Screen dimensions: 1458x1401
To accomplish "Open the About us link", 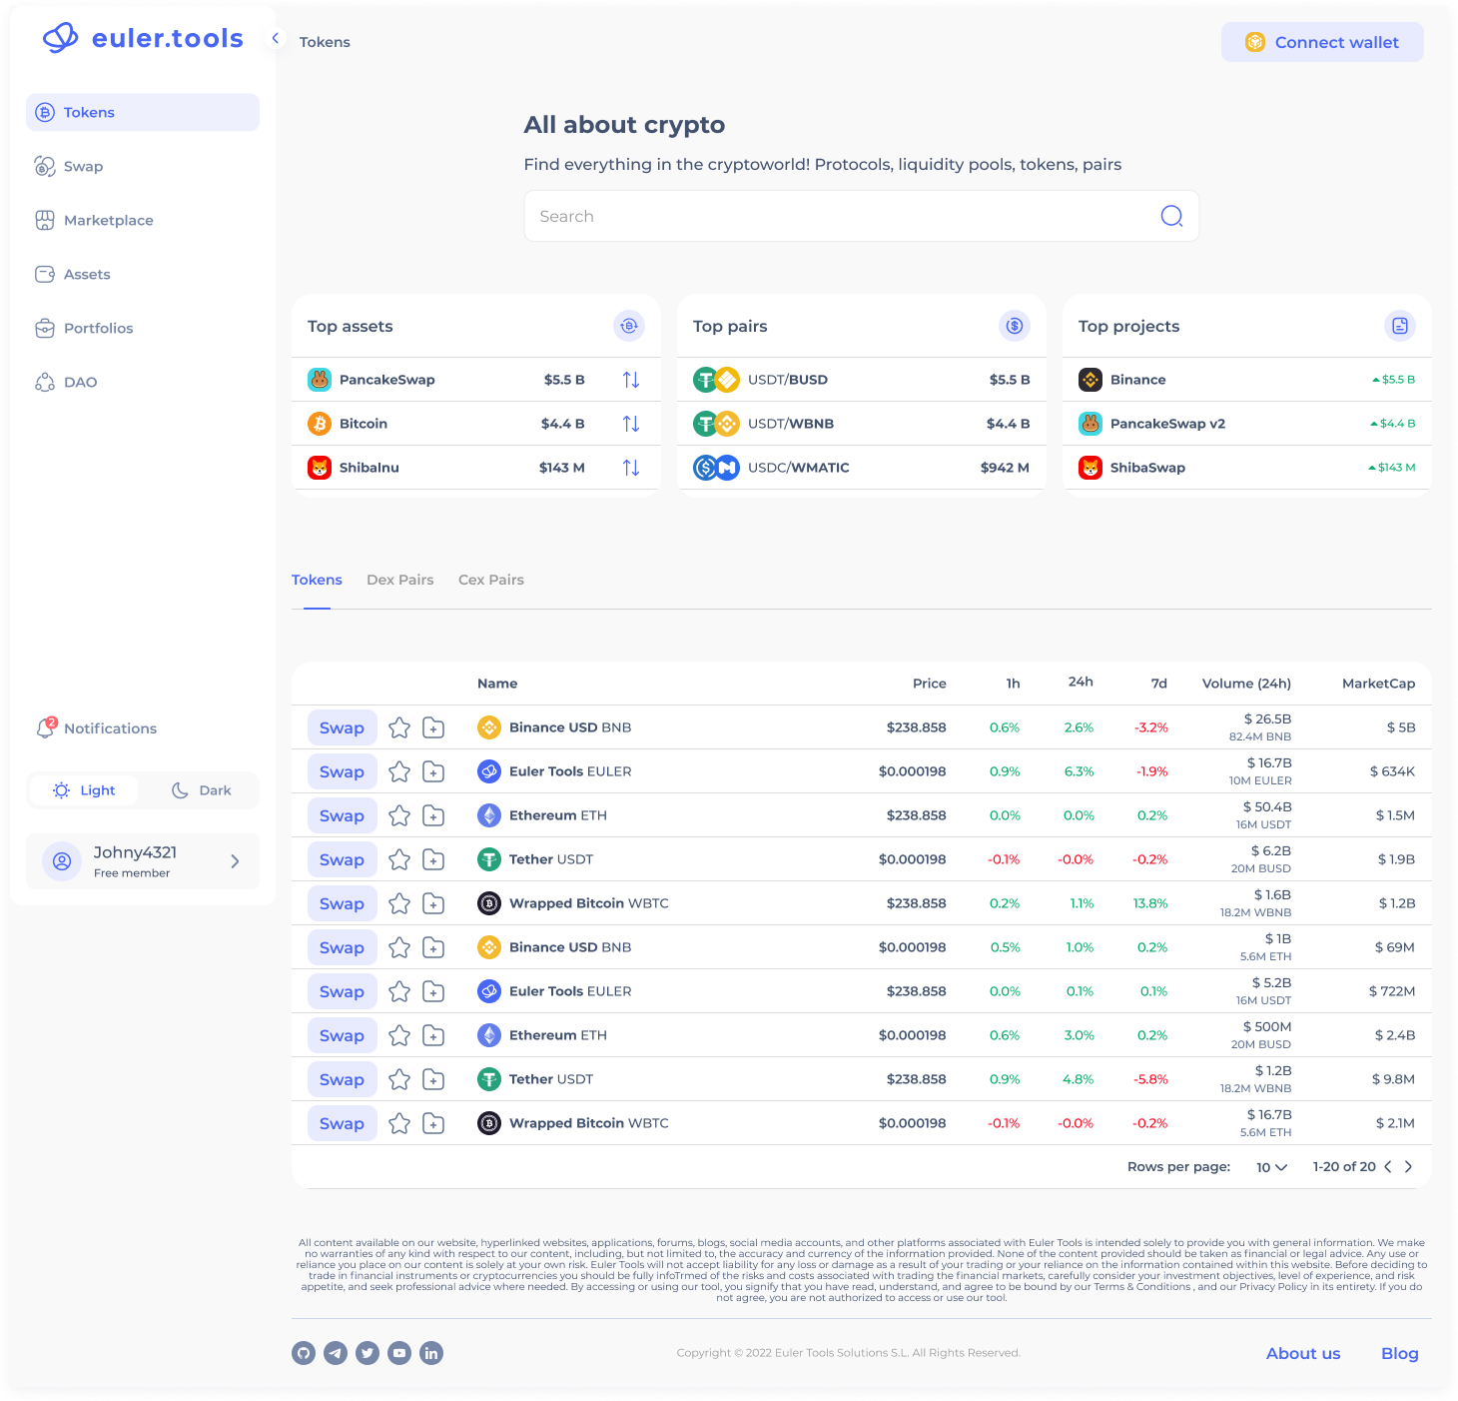I will pyautogui.click(x=1303, y=1353).
